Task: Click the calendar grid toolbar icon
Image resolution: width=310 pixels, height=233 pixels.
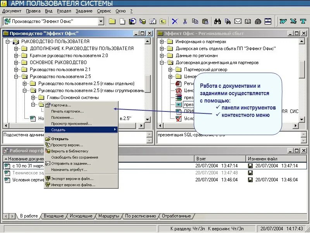Action: pyautogui.click(x=153, y=21)
